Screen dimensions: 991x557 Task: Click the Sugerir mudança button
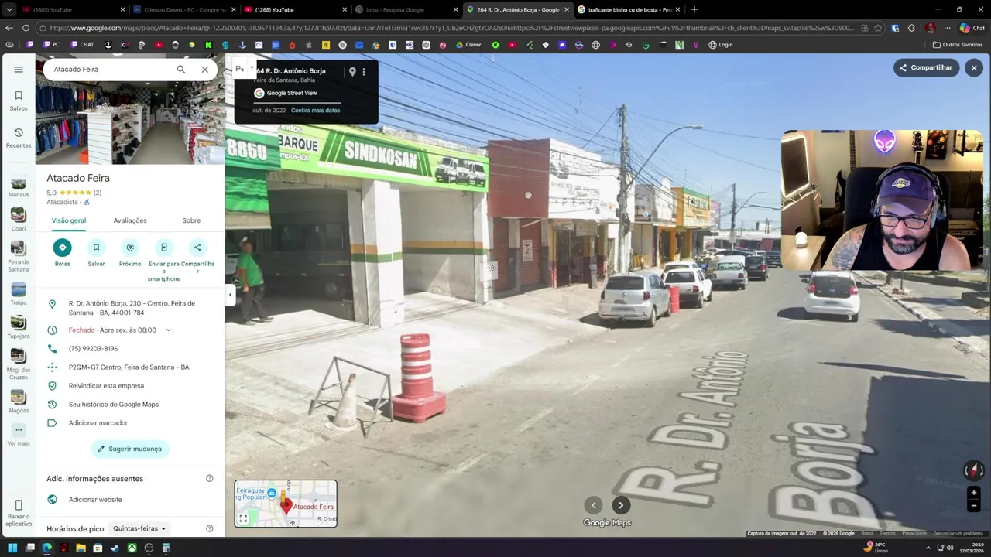[x=130, y=449]
